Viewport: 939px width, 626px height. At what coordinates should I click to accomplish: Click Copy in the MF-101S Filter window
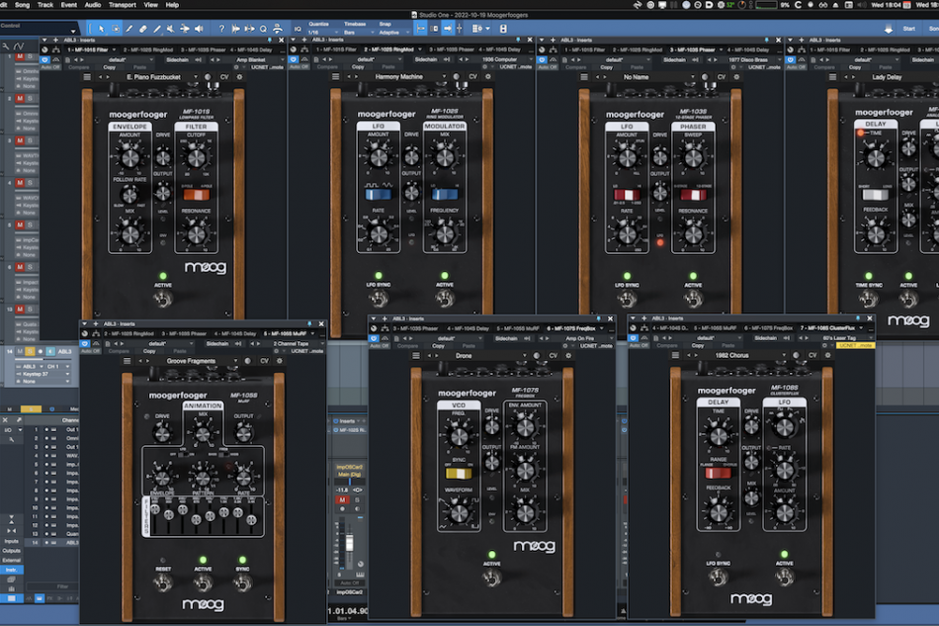tap(109, 67)
